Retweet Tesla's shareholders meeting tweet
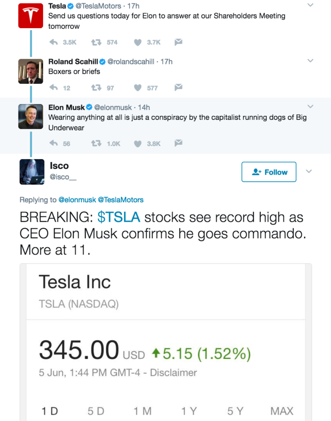The image size is (331, 421). tap(96, 42)
